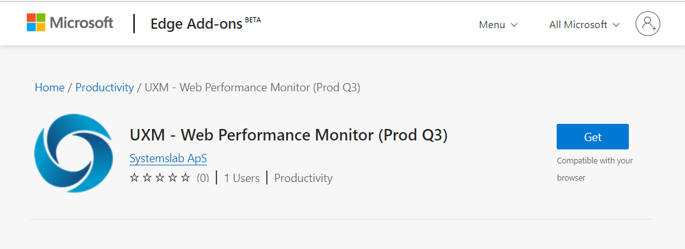
Task: Click the Microsoft four-square logo
Action: point(36,22)
